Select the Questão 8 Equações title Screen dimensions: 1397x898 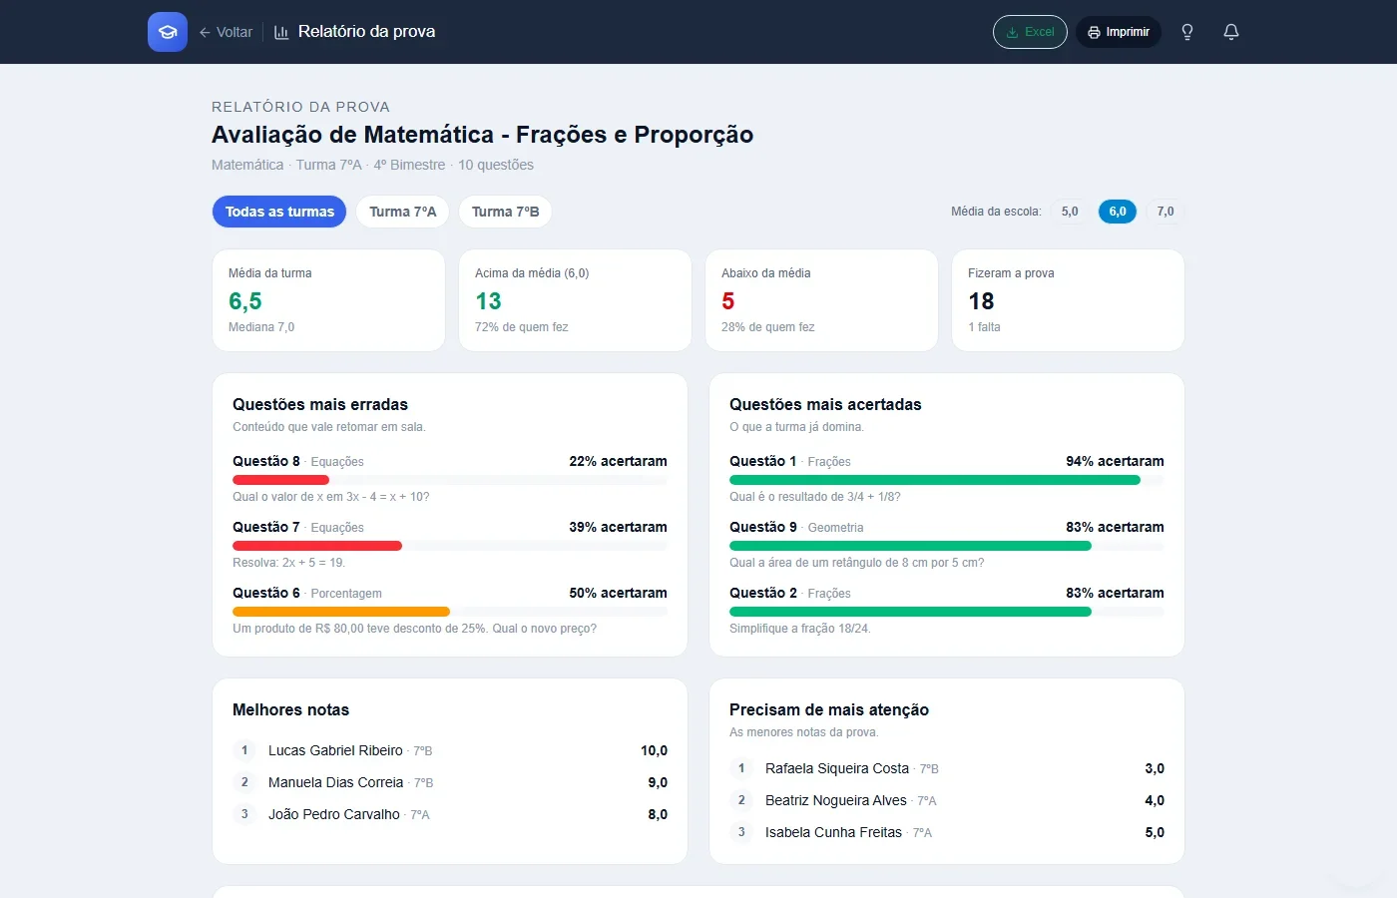coord(298,461)
